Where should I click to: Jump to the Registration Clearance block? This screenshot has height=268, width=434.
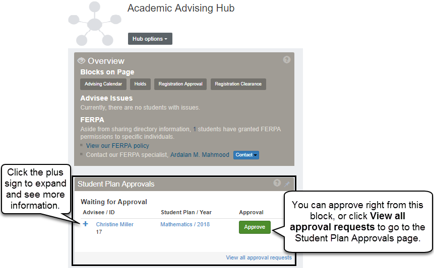[238, 84]
